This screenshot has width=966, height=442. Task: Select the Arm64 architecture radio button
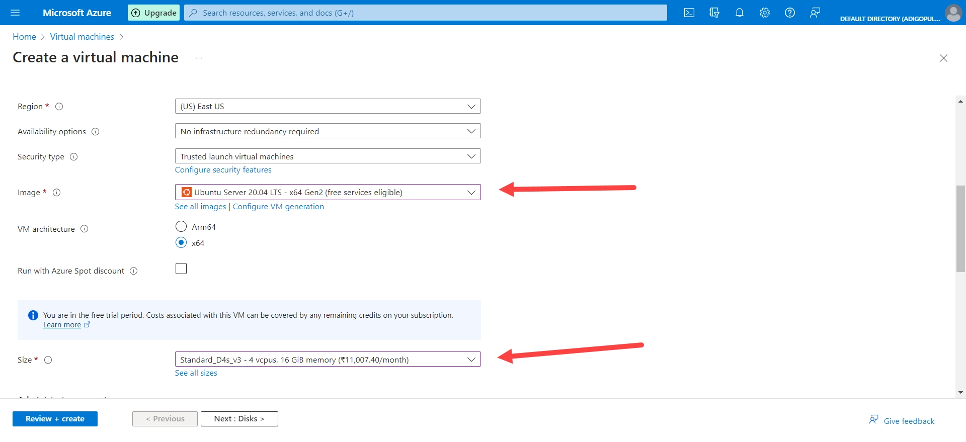(x=181, y=227)
